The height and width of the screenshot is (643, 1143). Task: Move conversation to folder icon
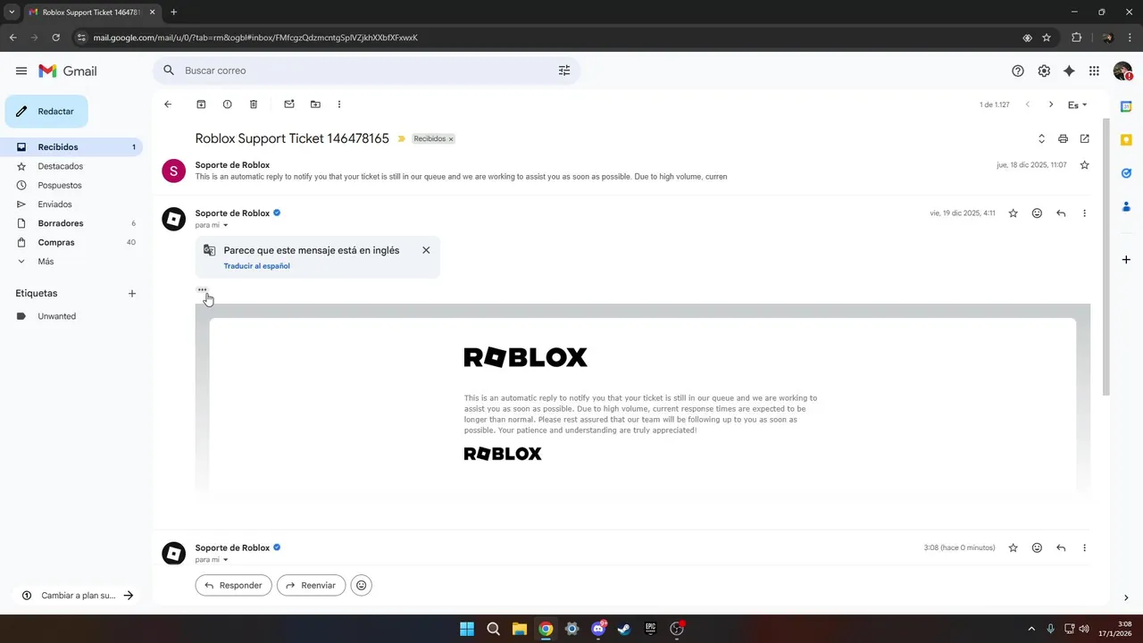tap(315, 104)
